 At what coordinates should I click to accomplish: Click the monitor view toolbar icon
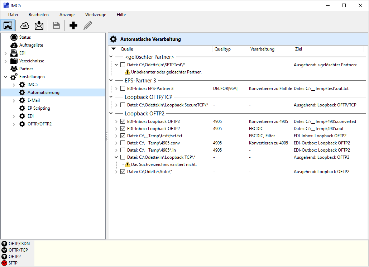click(8, 25)
